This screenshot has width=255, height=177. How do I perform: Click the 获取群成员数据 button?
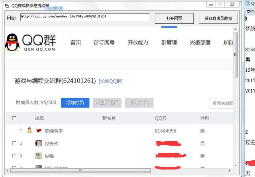[x=218, y=19]
